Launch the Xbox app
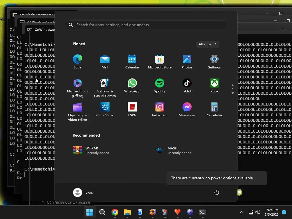Image resolution: width=292 pixels, height=219 pixels. tap(214, 86)
